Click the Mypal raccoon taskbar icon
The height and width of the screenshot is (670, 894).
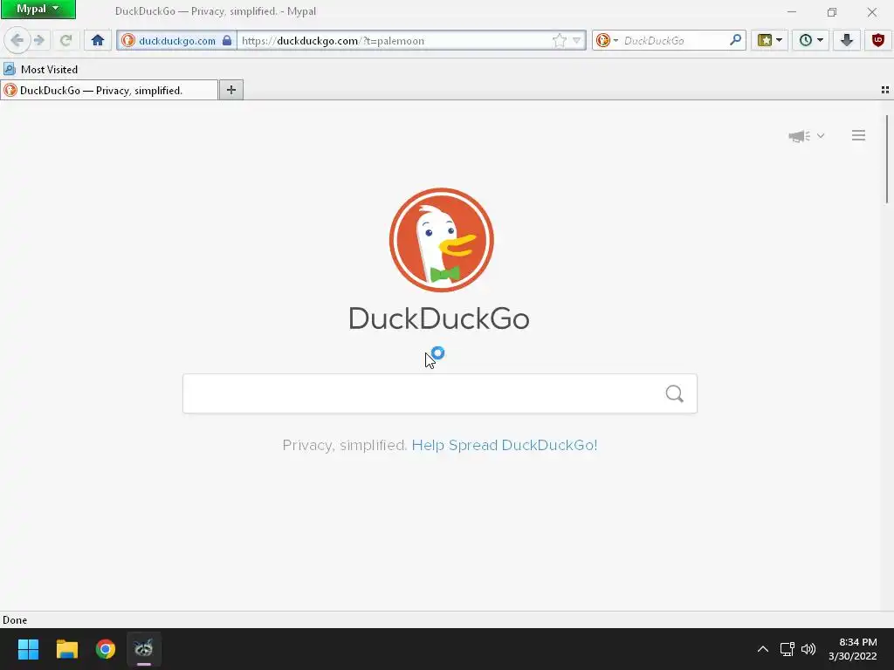144,649
